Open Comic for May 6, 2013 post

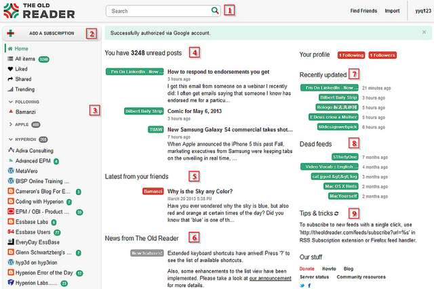(195, 112)
